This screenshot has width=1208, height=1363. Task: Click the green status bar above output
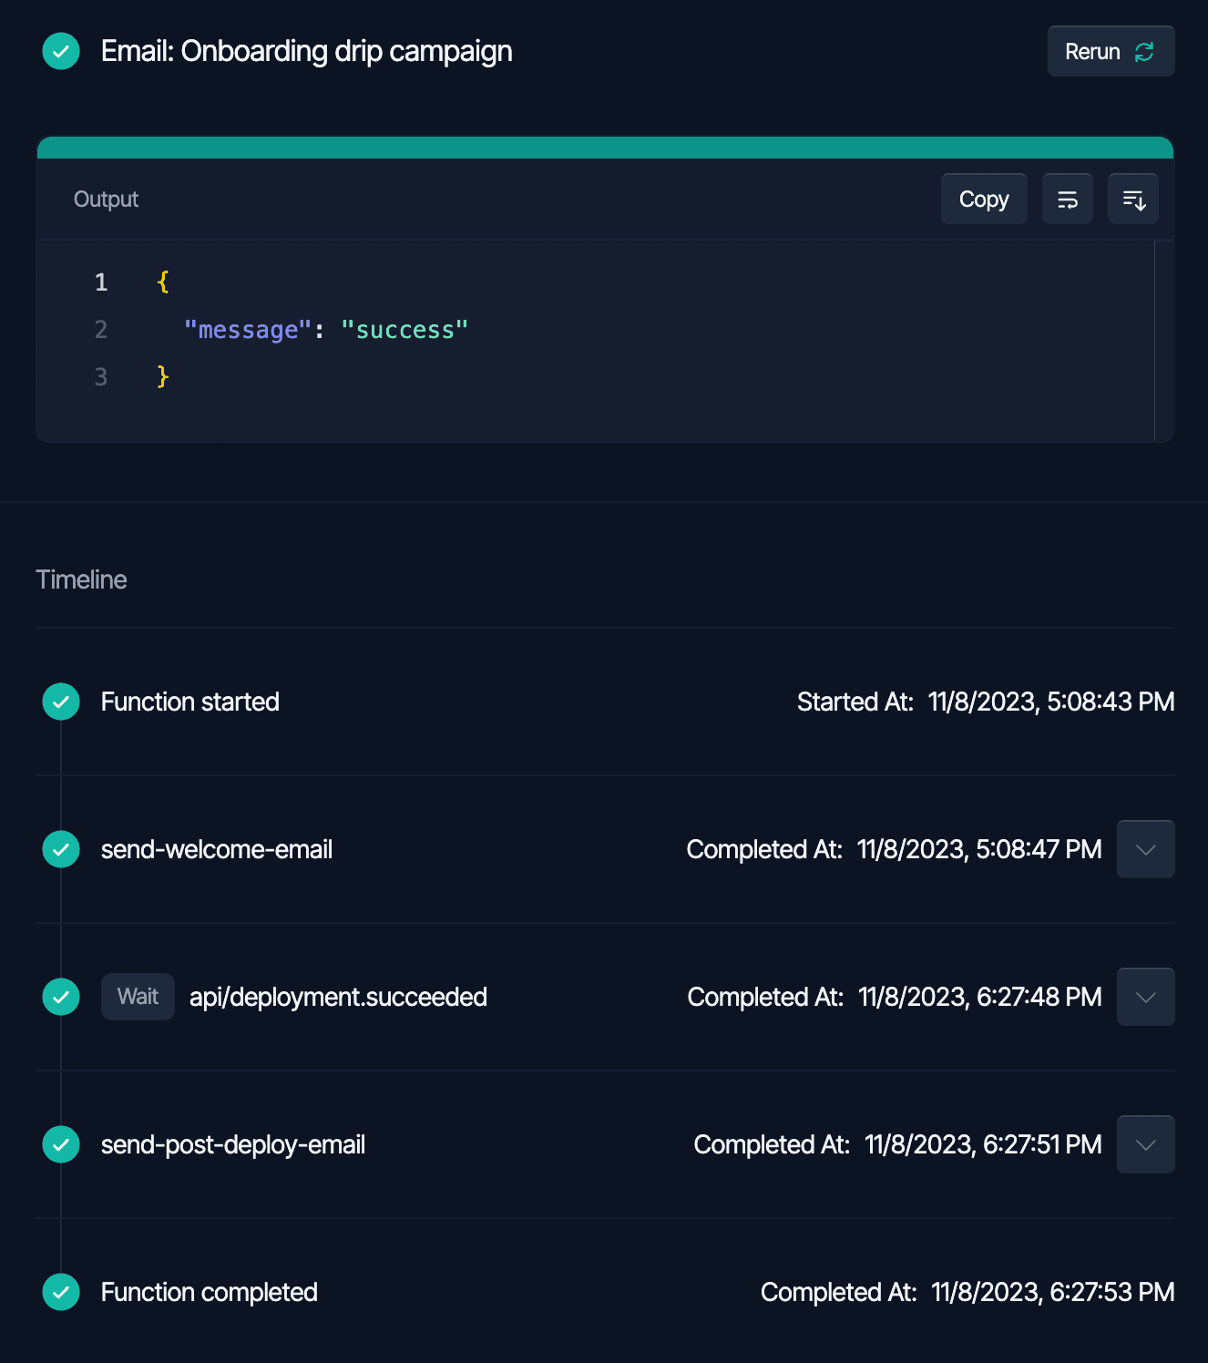coord(605,148)
